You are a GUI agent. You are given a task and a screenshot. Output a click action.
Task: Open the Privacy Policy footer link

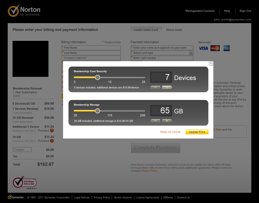tap(102, 197)
